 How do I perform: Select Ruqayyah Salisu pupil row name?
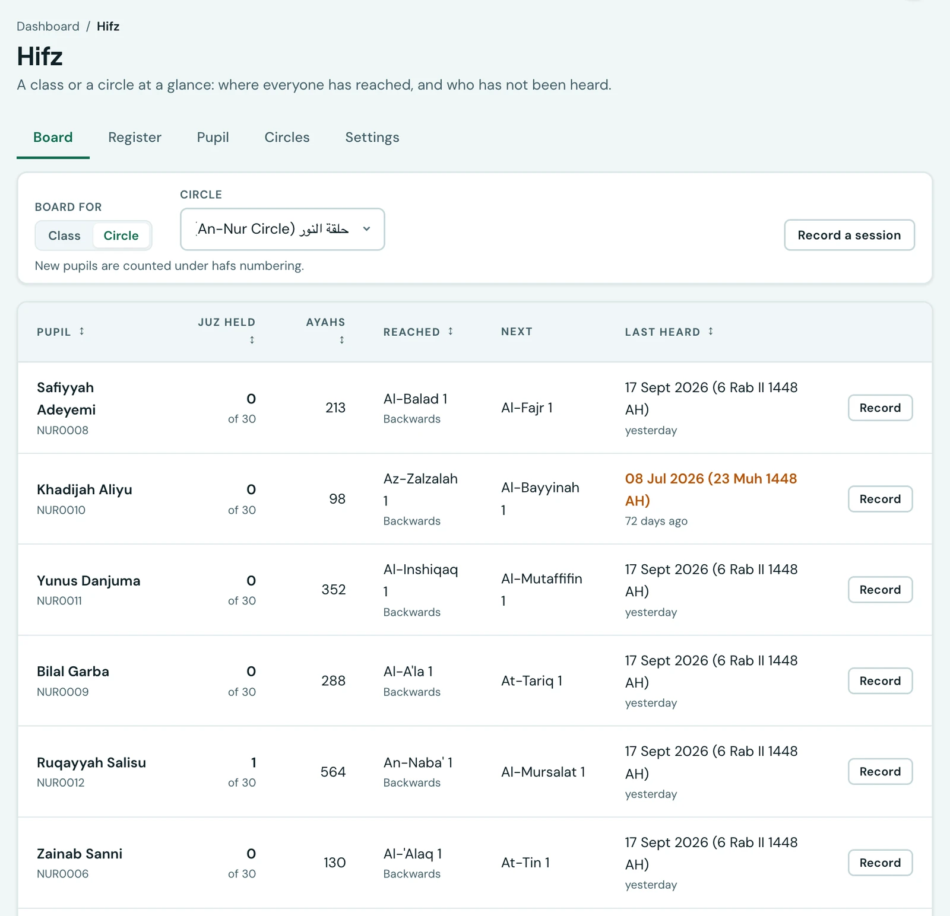(x=91, y=762)
